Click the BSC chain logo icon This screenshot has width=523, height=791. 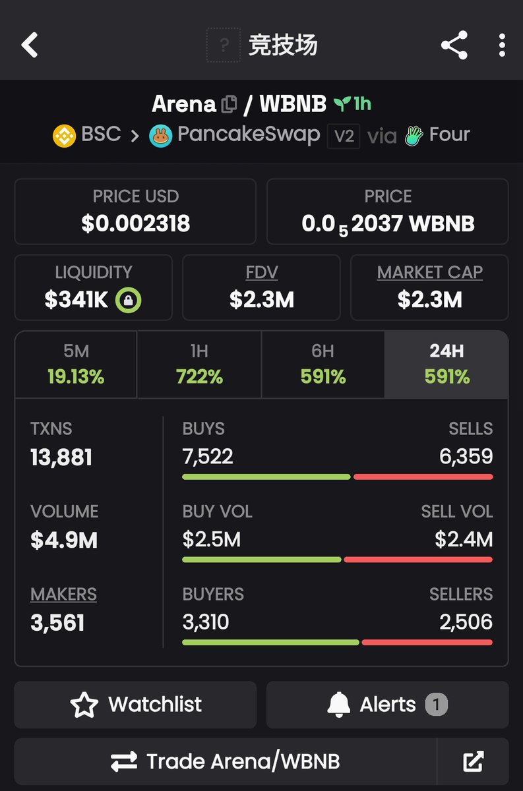[x=64, y=136]
